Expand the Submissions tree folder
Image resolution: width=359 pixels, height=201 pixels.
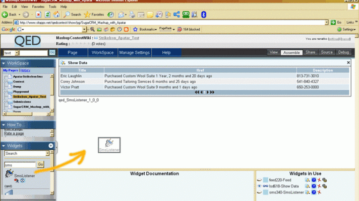[5, 102]
